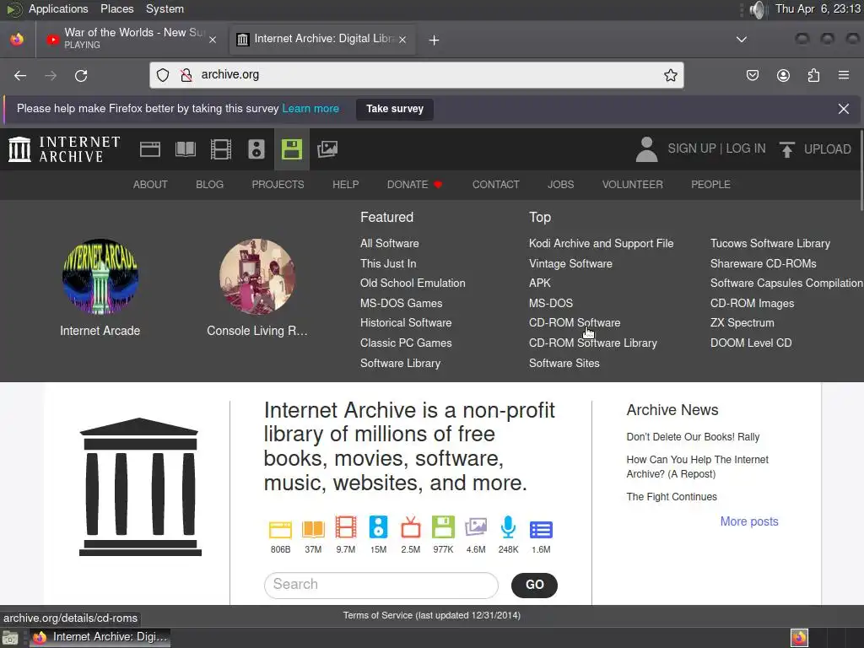Switch to the War of the Worlds tab
Viewport: 864px width, 648px height.
point(131,39)
